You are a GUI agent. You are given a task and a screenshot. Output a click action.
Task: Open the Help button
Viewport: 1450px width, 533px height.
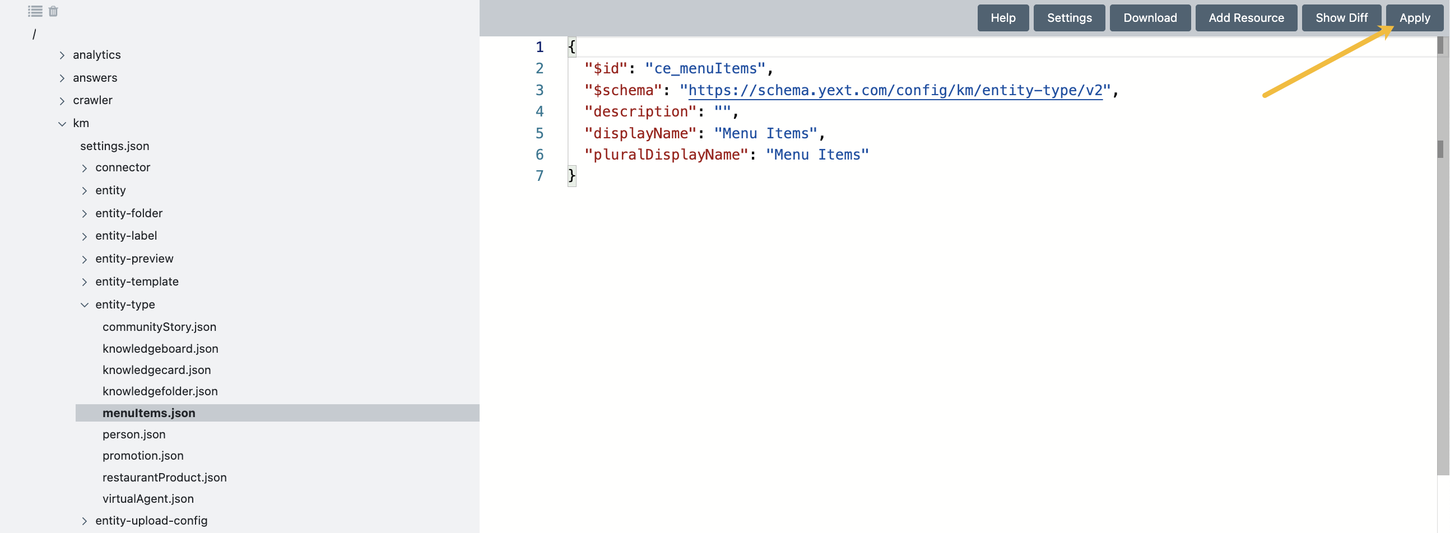click(1003, 18)
